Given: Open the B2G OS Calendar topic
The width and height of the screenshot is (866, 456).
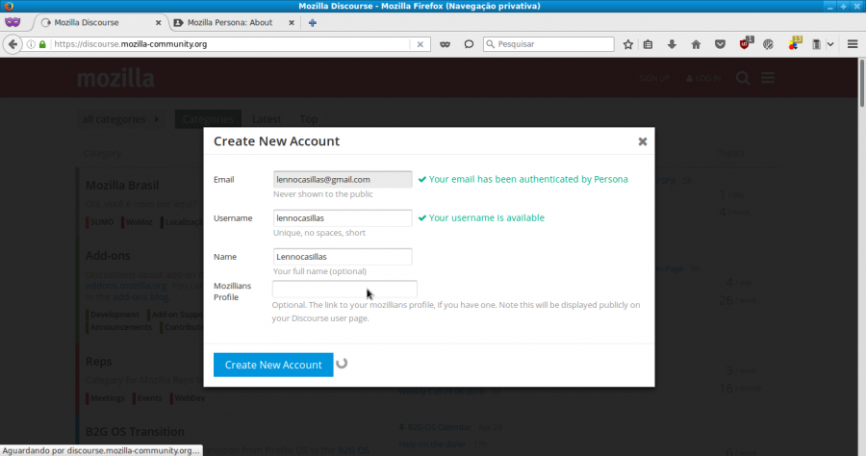Looking at the screenshot, I should (439, 427).
